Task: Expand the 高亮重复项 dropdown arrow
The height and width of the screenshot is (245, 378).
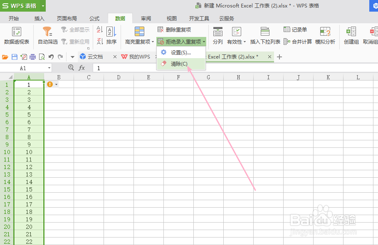Action: 153,42
